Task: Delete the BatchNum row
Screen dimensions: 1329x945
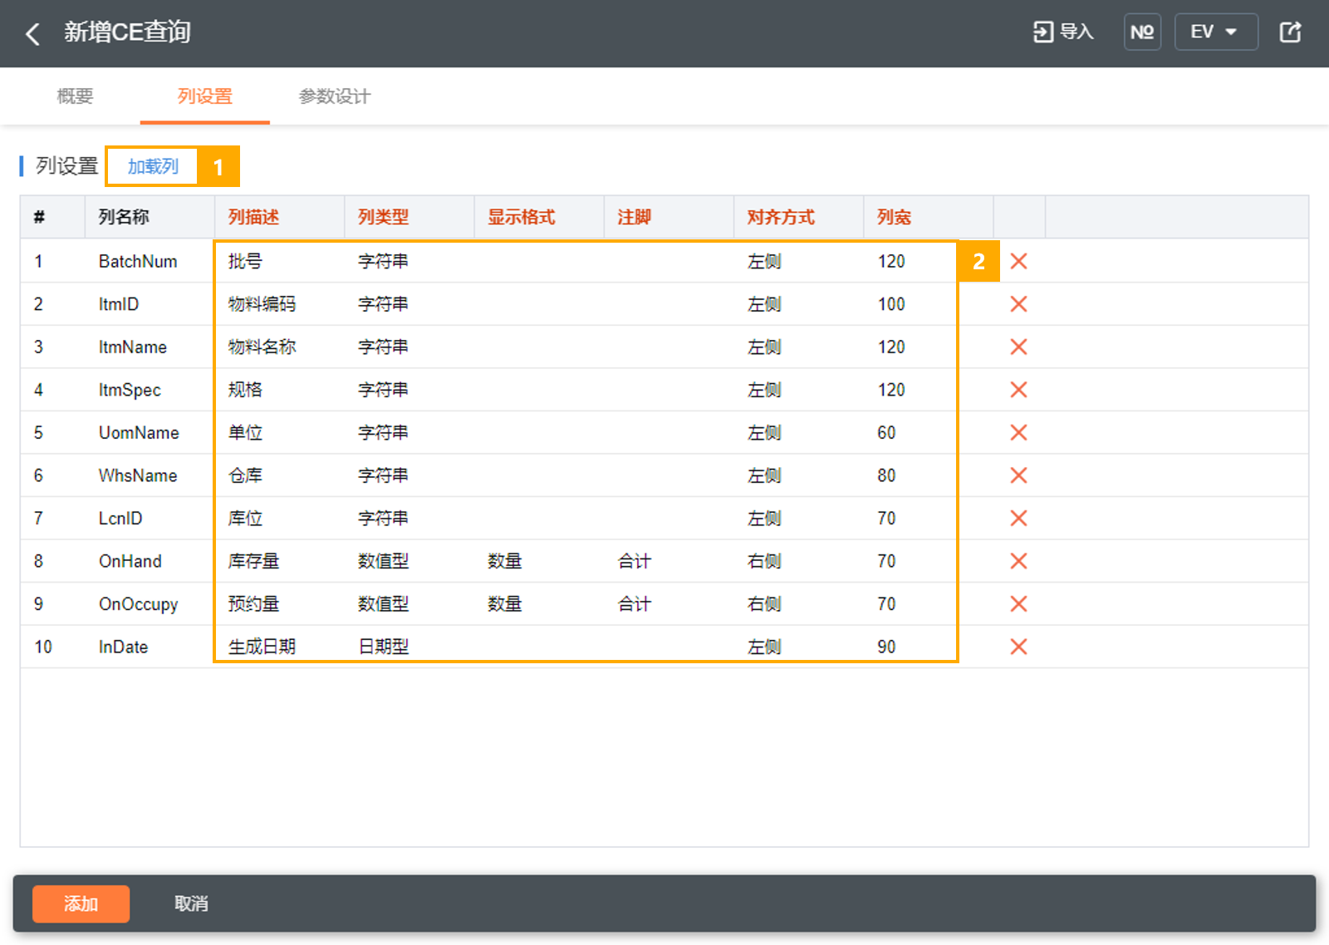Action: (1018, 261)
